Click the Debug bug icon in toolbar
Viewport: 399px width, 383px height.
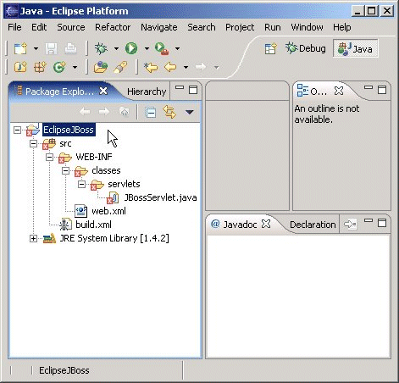(101, 48)
